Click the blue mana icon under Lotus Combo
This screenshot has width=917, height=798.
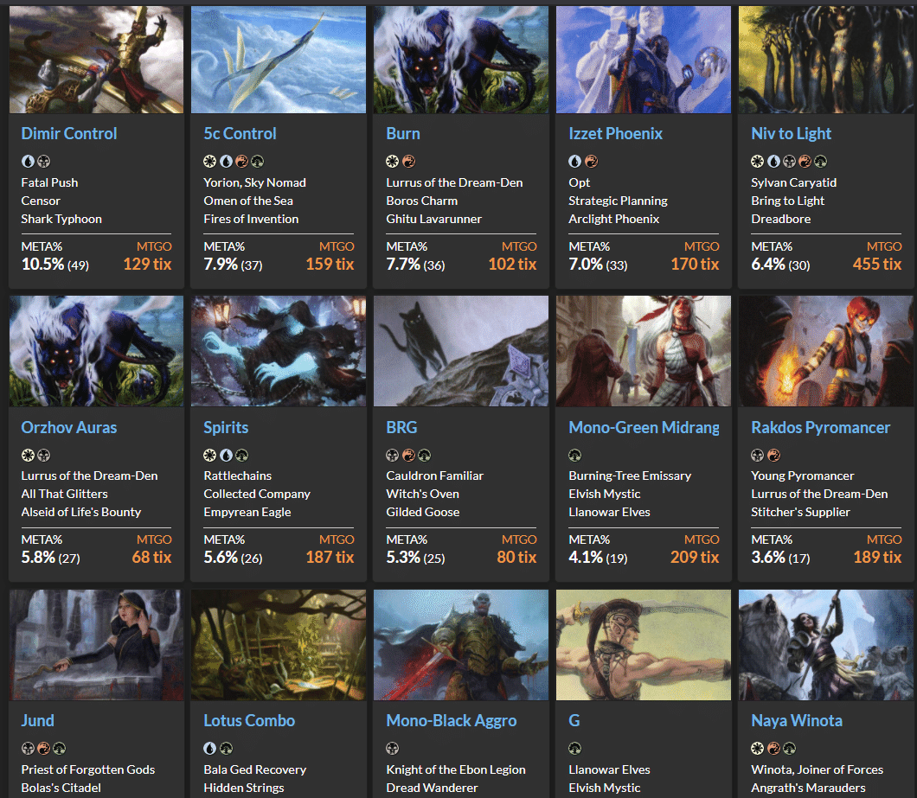coord(210,749)
